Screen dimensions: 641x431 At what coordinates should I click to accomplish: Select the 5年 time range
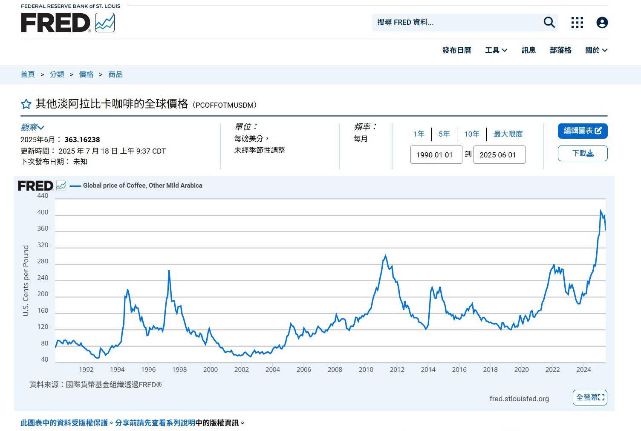pos(444,134)
